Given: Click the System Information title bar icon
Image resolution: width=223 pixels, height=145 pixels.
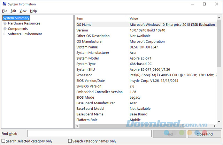Looking at the screenshot, I should [4, 4].
